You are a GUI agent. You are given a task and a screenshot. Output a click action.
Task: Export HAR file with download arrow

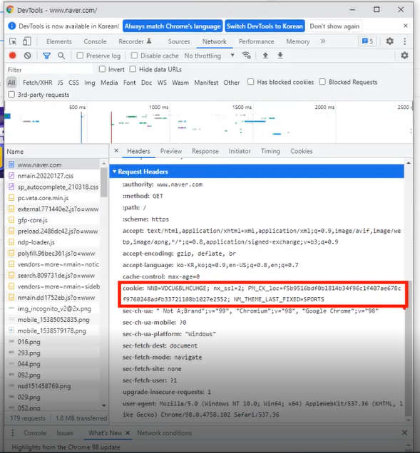(x=280, y=55)
